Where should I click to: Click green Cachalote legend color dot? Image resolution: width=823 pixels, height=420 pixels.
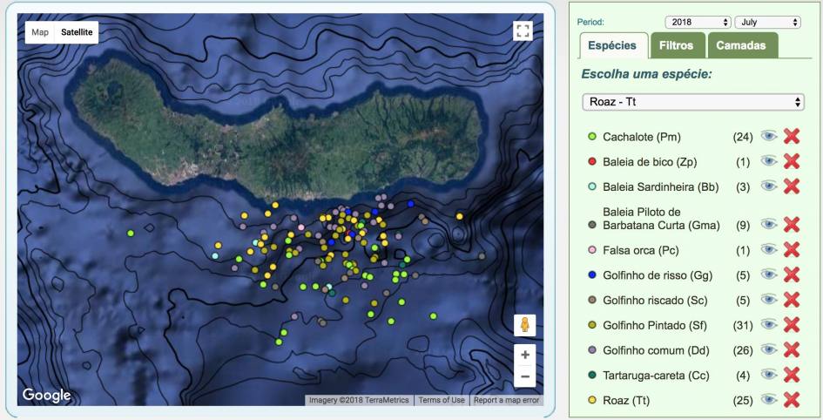coord(592,137)
